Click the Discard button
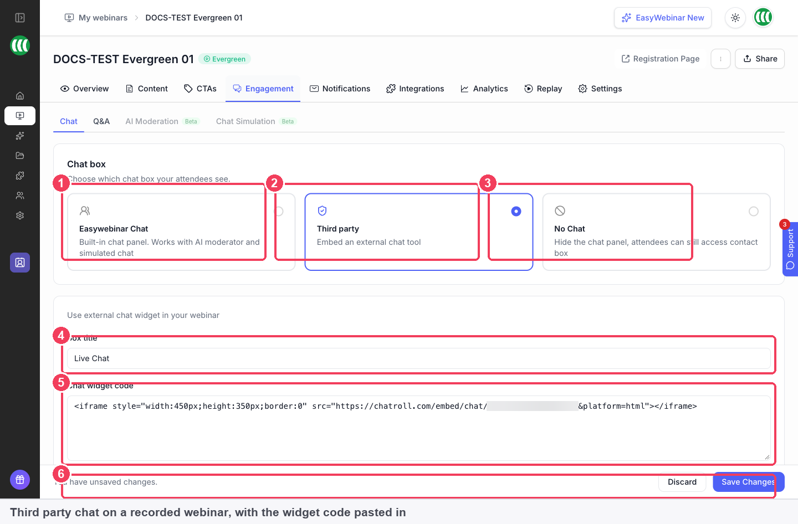Screen dimensions: 798x524 click(x=682, y=482)
